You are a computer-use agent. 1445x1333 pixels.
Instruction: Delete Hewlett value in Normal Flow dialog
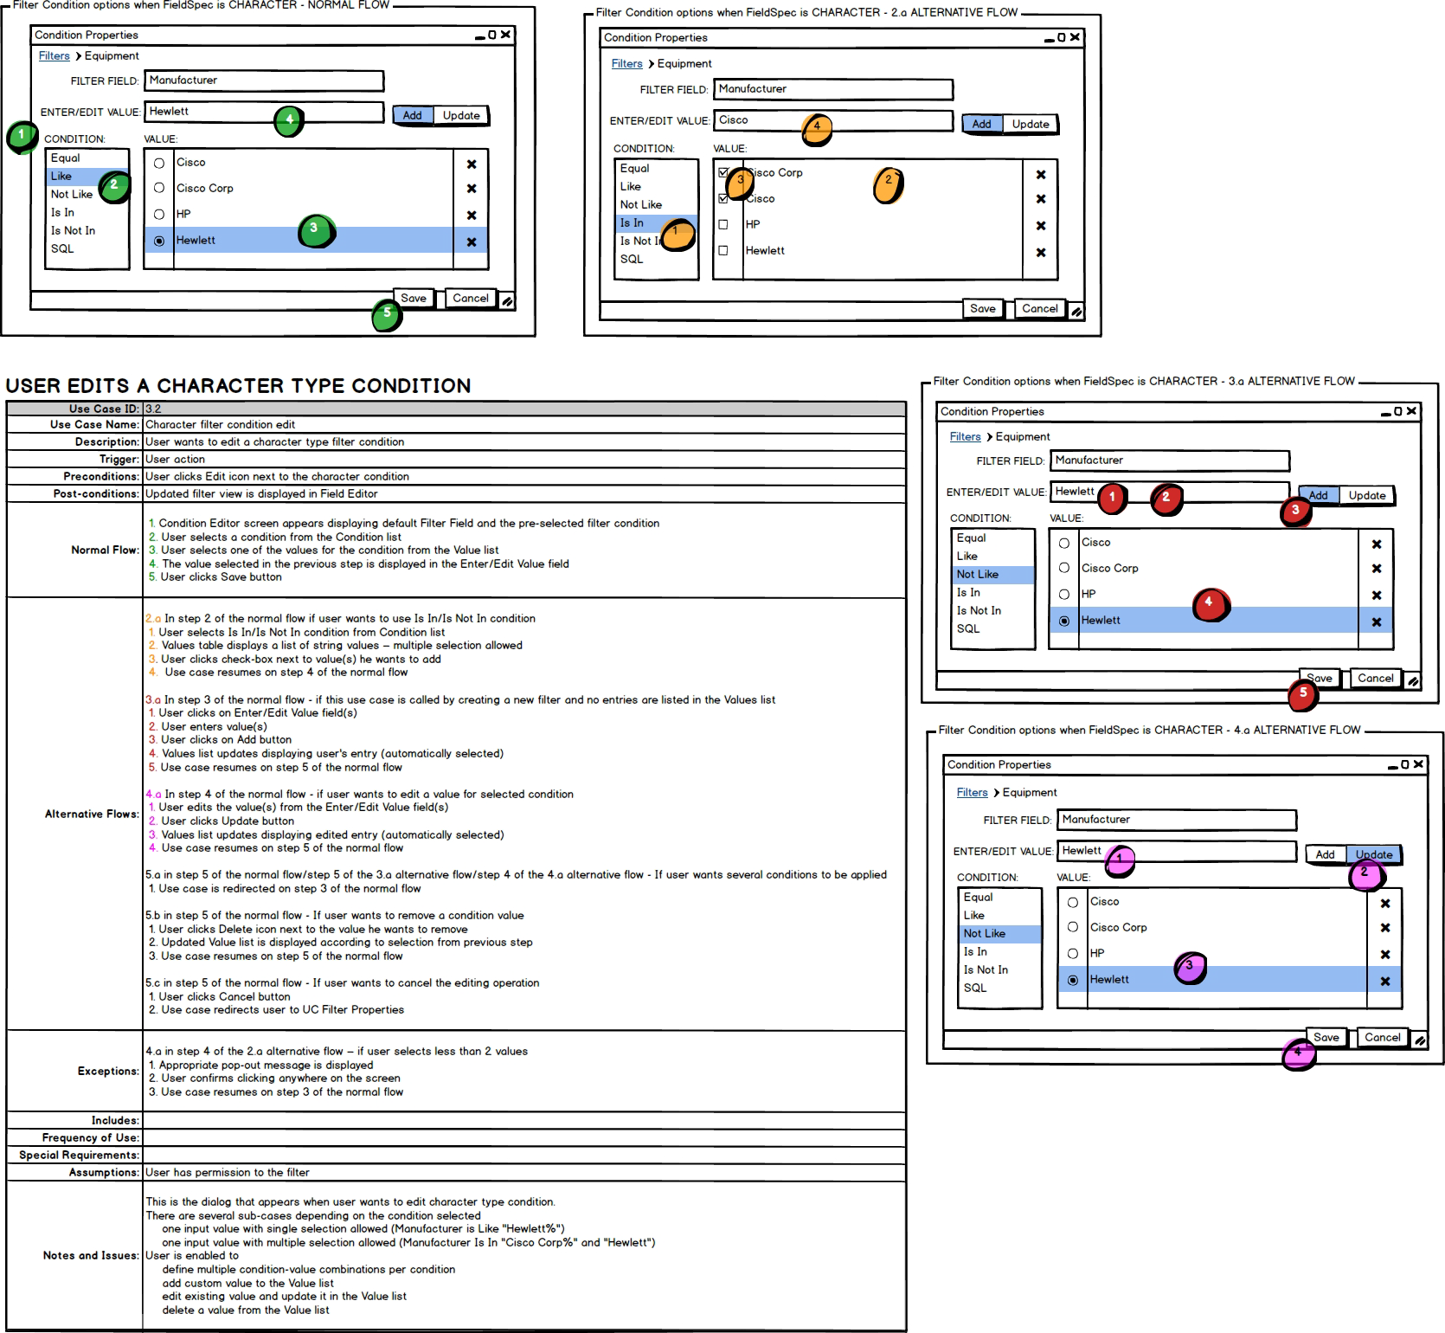coord(472,242)
